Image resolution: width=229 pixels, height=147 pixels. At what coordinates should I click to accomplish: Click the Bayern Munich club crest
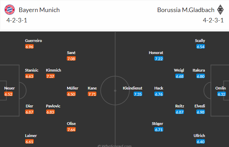(x=10, y=10)
